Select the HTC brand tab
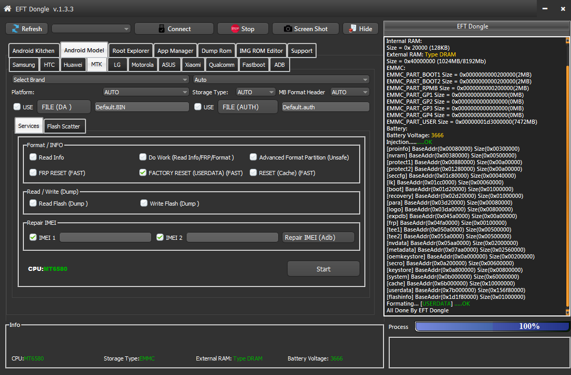The image size is (571, 375). pos(49,65)
